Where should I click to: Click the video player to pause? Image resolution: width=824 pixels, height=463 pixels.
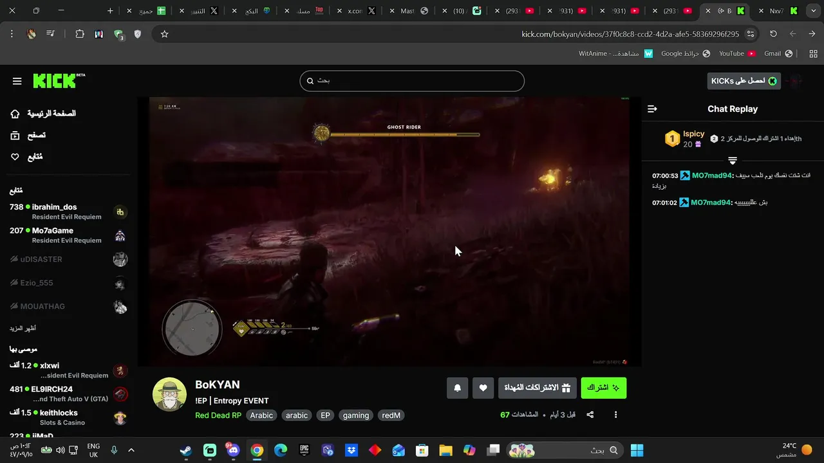tap(389, 232)
